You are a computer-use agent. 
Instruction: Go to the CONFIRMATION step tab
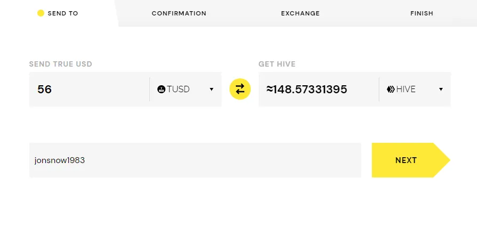(x=179, y=13)
